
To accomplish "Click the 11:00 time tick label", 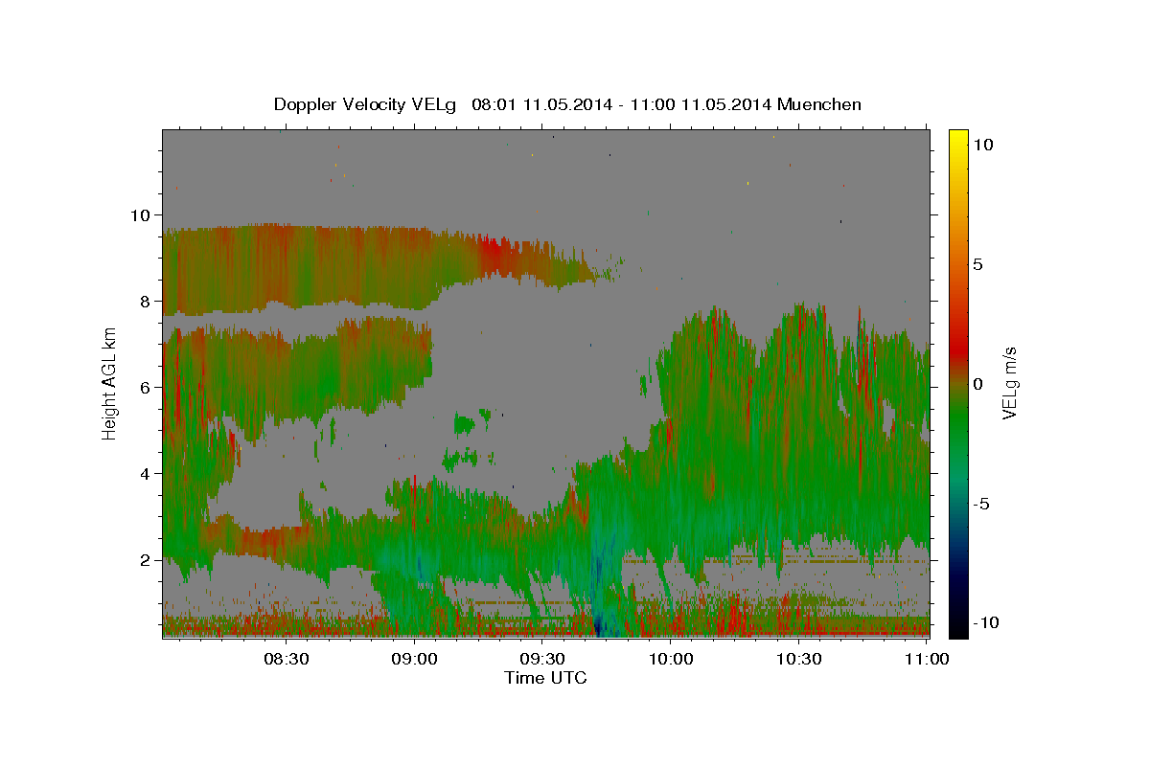I will pos(927,659).
